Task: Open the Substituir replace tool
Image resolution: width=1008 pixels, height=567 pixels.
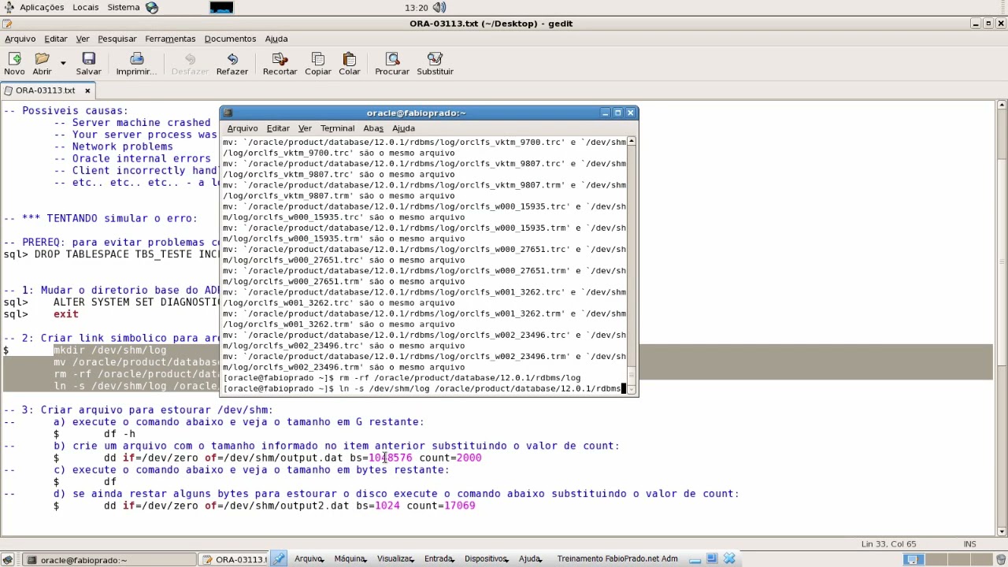Action: 435,64
